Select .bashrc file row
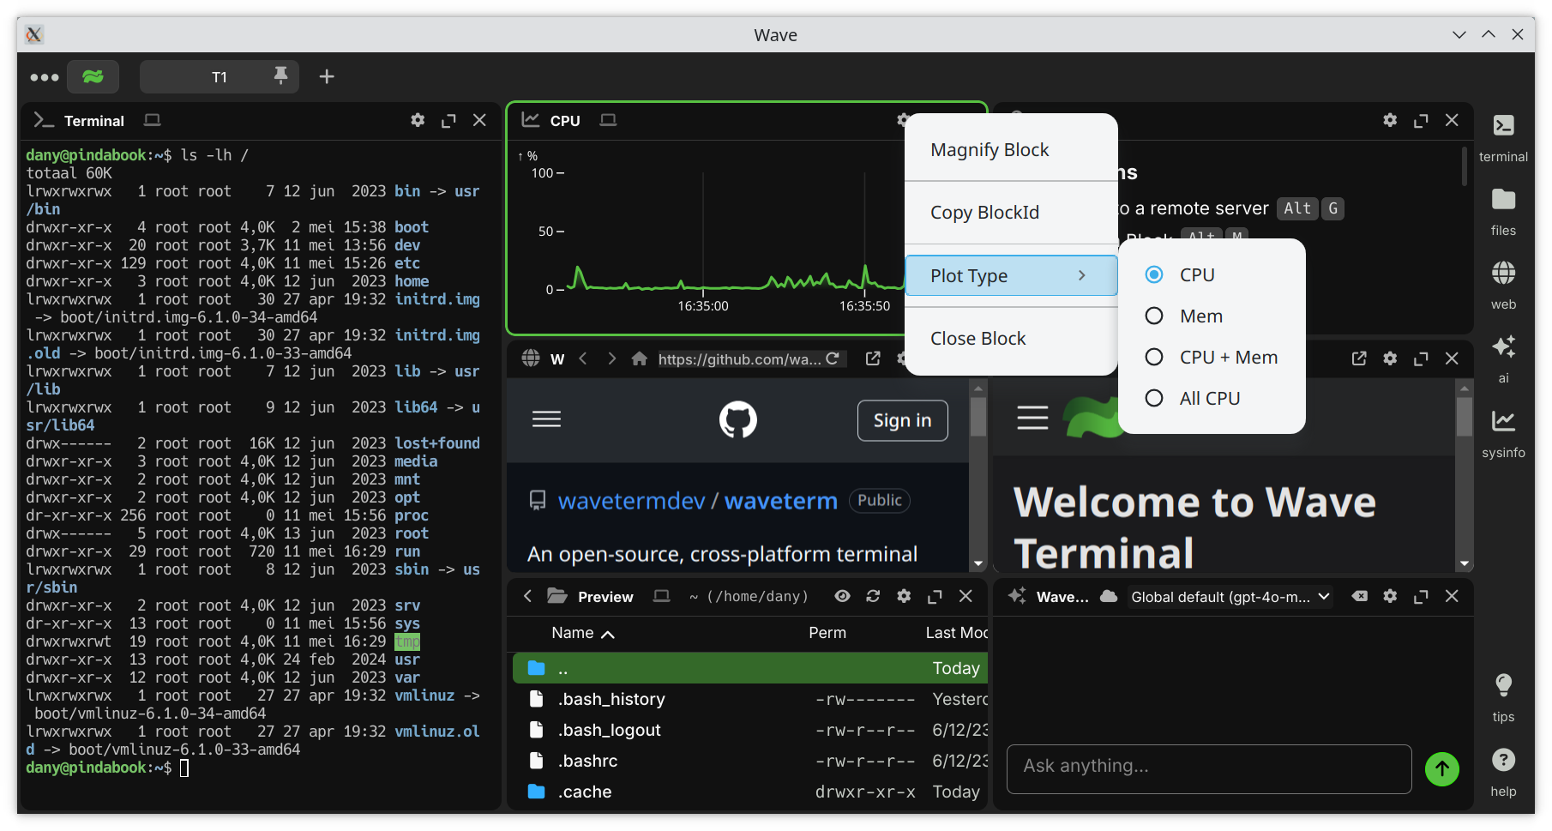 click(x=750, y=761)
